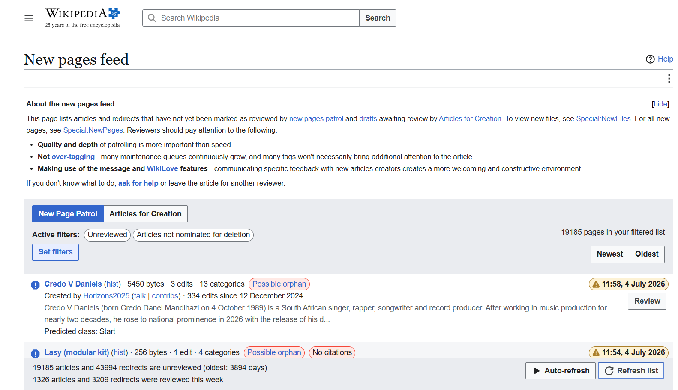Viewport: 678px width, 390px height.
Task: Open the vertical three-dot page tools menu
Action: coord(669,79)
